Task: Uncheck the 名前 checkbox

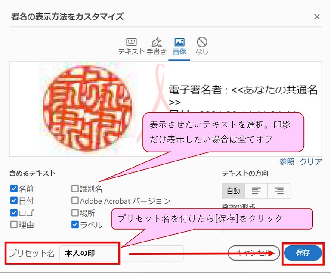Action: (x=14, y=189)
